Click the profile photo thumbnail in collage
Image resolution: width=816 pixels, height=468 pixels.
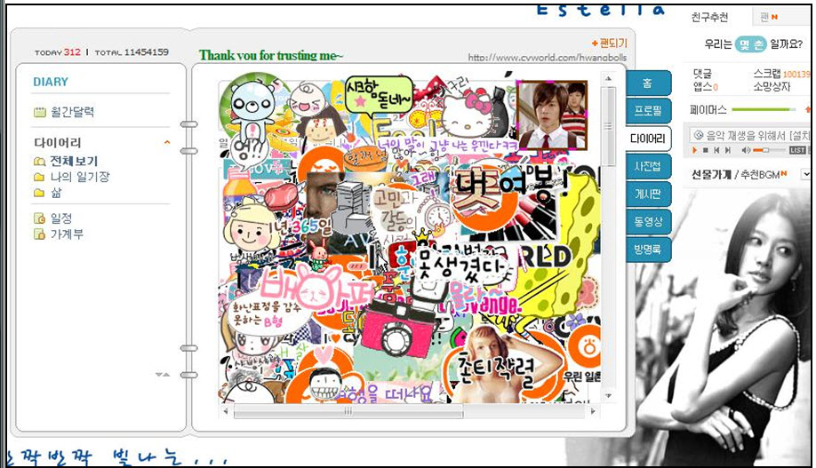coord(552,115)
